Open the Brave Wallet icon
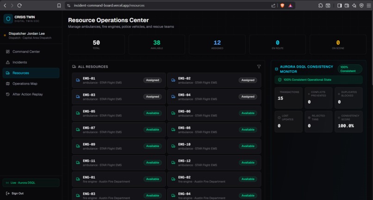The image size is (373, 200). (x=347, y=6)
